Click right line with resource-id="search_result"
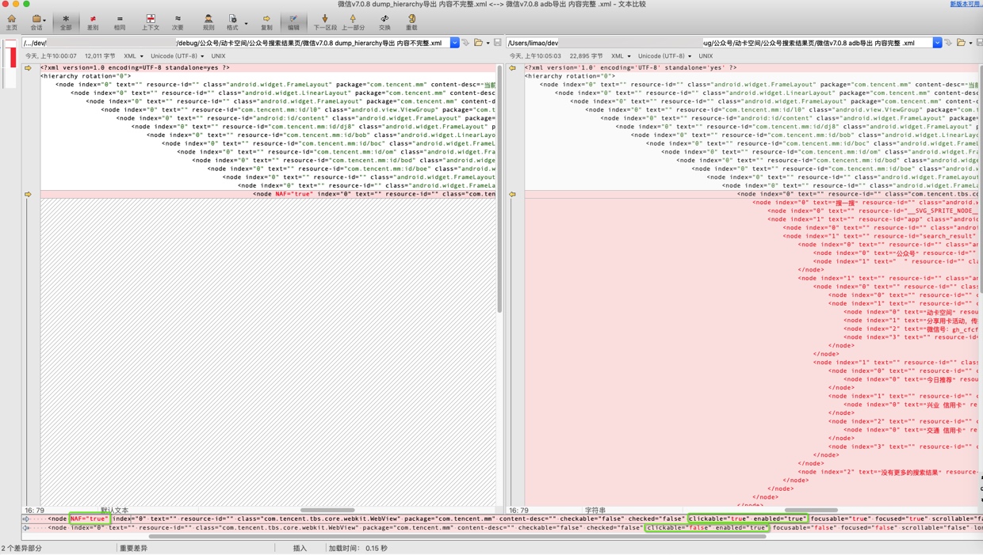The width and height of the screenshot is (983, 555). pos(881,236)
